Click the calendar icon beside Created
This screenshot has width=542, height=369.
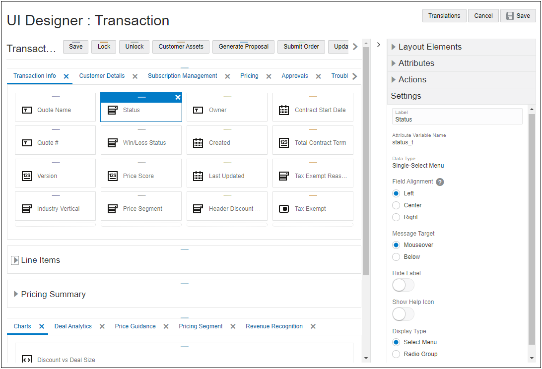coord(198,143)
